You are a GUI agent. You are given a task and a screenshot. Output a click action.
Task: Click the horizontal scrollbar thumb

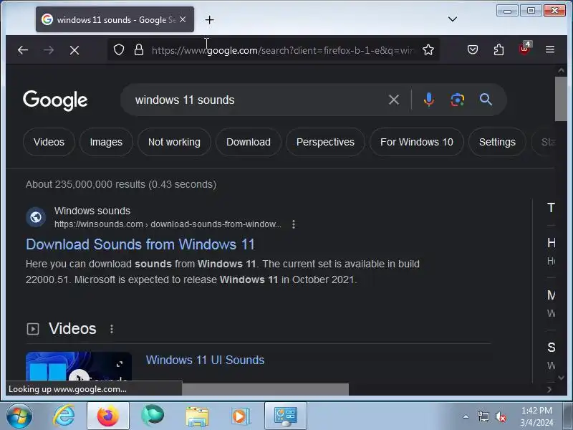265,389
